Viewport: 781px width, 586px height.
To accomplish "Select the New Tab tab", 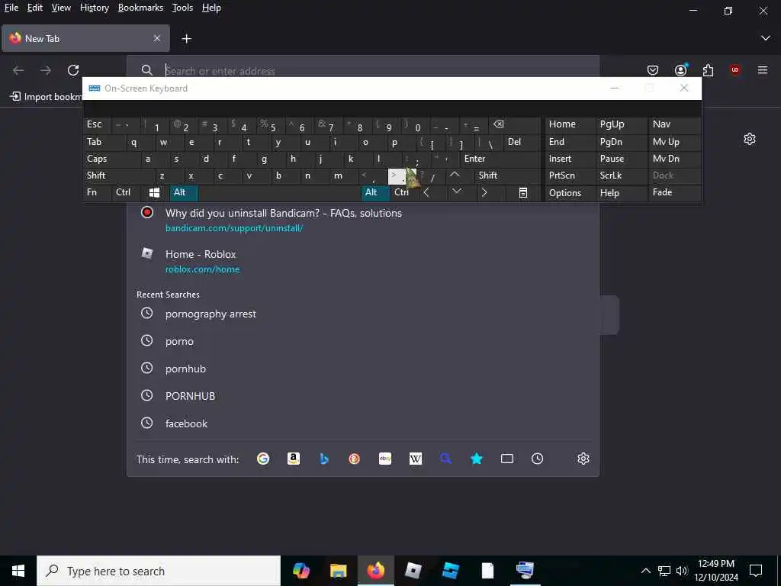I will tap(85, 38).
